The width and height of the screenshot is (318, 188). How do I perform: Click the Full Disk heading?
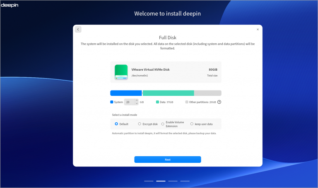pyautogui.click(x=168, y=38)
